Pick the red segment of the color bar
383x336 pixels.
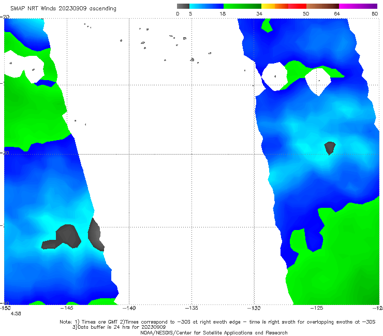coord(297,6)
